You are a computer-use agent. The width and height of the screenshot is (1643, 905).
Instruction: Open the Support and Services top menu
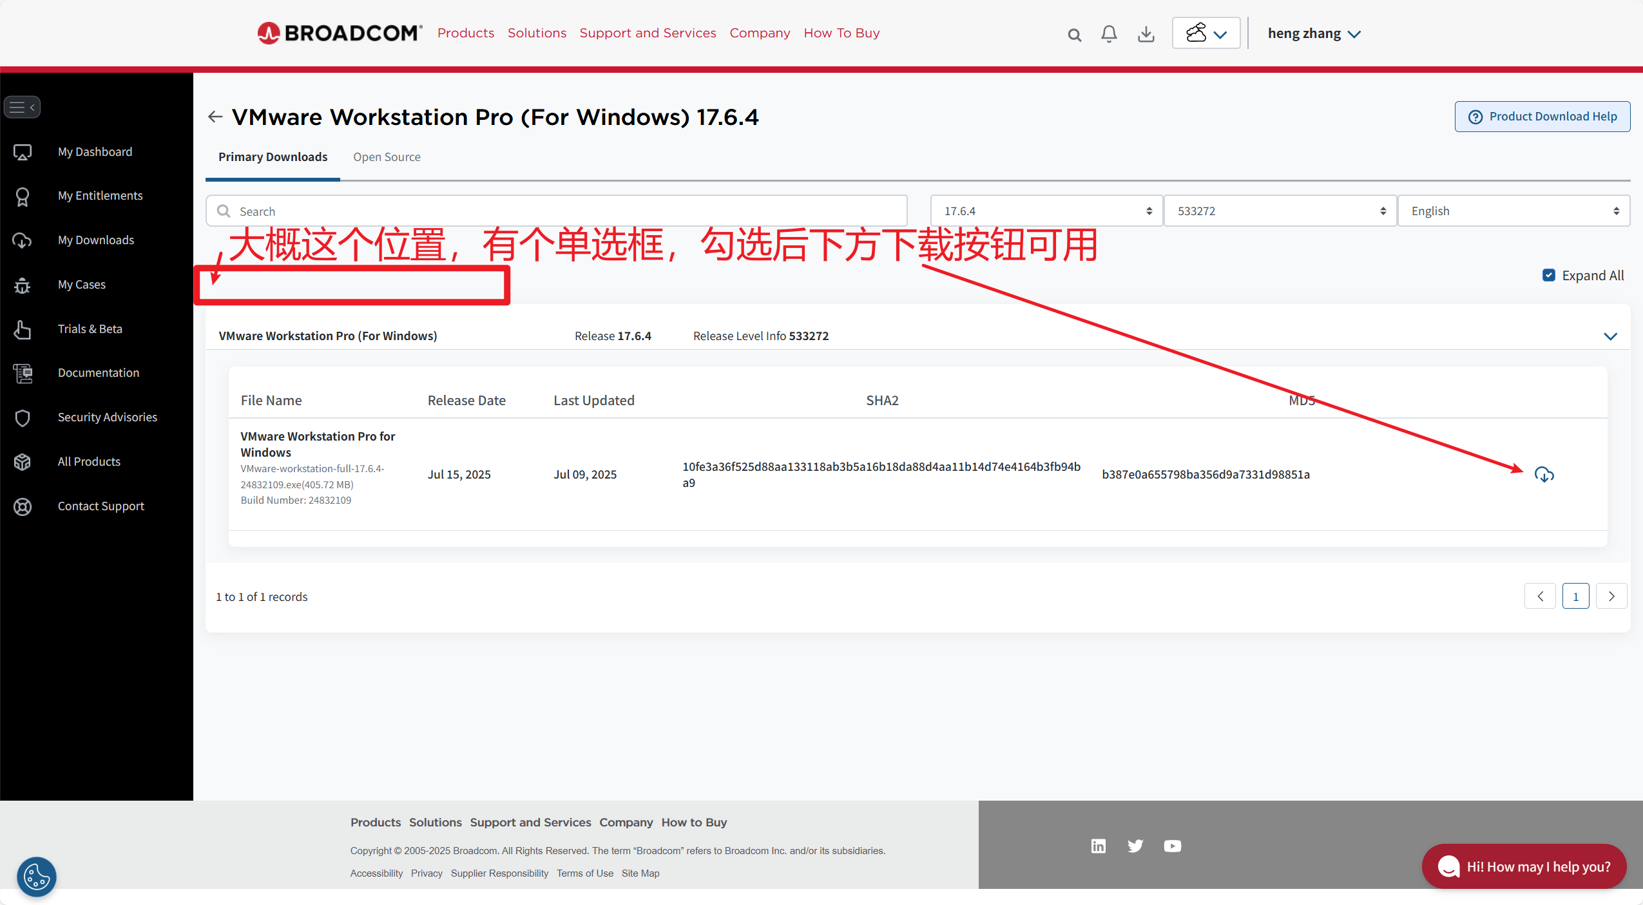(648, 33)
